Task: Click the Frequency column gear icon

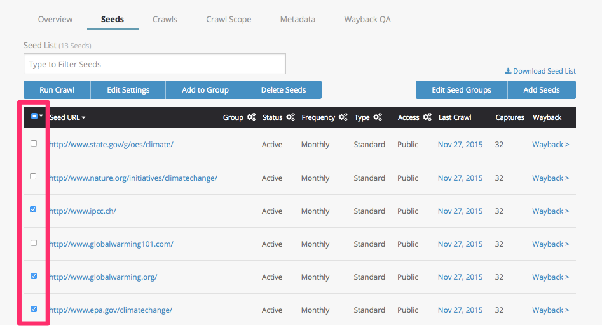Action: pos(343,117)
